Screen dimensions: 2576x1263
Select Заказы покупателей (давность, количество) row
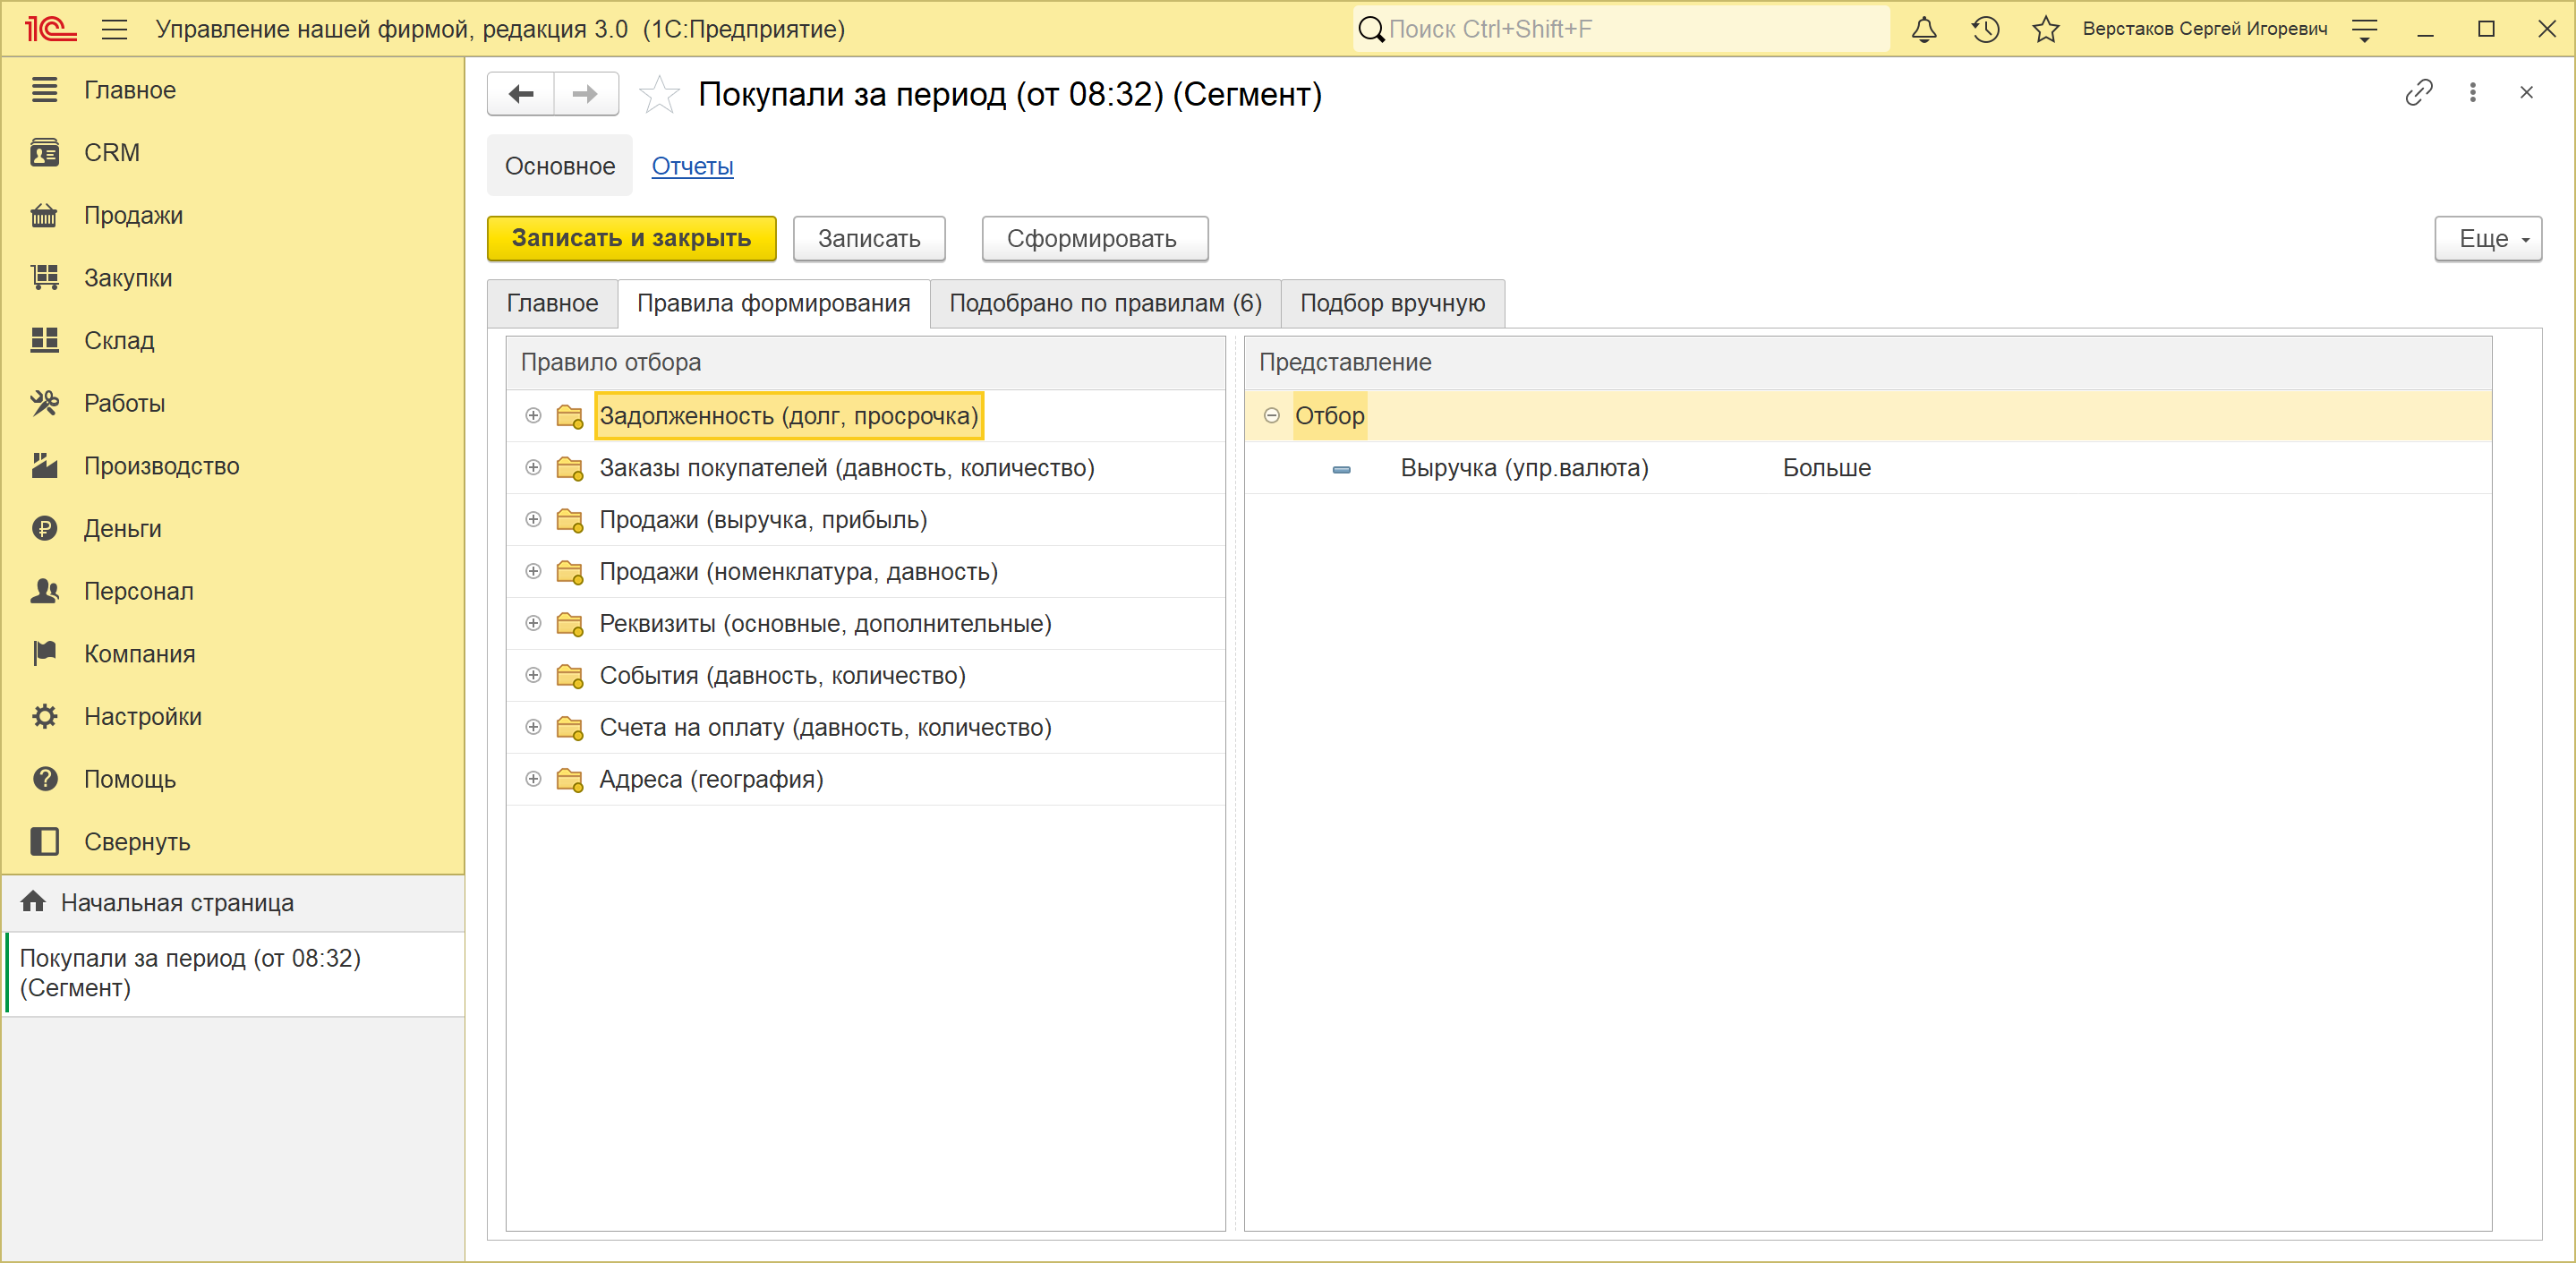(865, 468)
